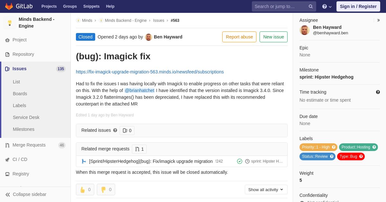Click the Minds Backend - Engine project title
This screenshot has height=202, width=386.
(37, 23)
